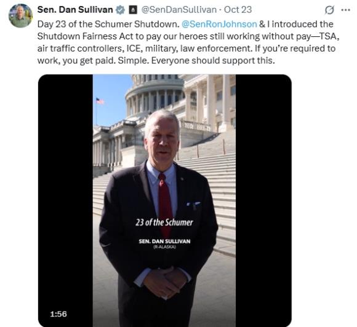This screenshot has height=327, width=357.
Task: Click the blue verified checkmark badge
Action: [x=121, y=10]
